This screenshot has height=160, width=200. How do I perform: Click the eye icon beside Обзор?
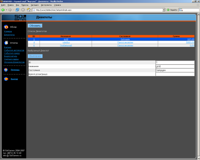[6, 27]
